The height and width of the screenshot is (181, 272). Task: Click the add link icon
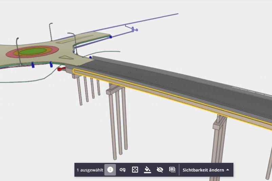tap(122, 170)
